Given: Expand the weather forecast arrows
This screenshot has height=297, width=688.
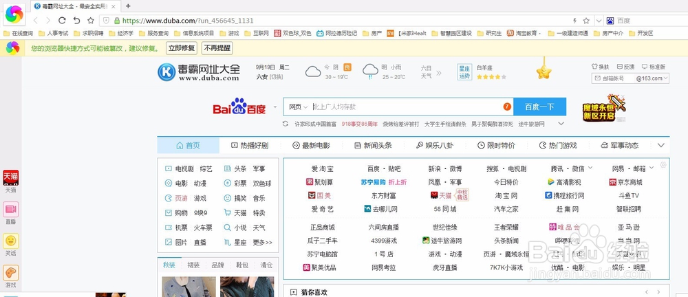Looking at the screenshot, I should pos(439,72).
